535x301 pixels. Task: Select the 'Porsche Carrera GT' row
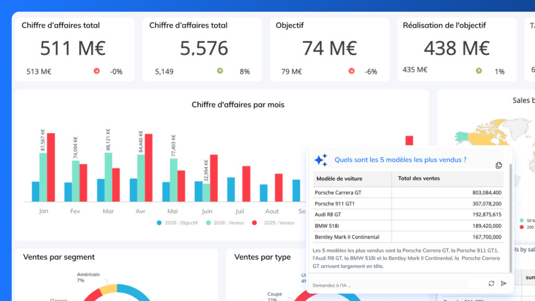coord(408,192)
